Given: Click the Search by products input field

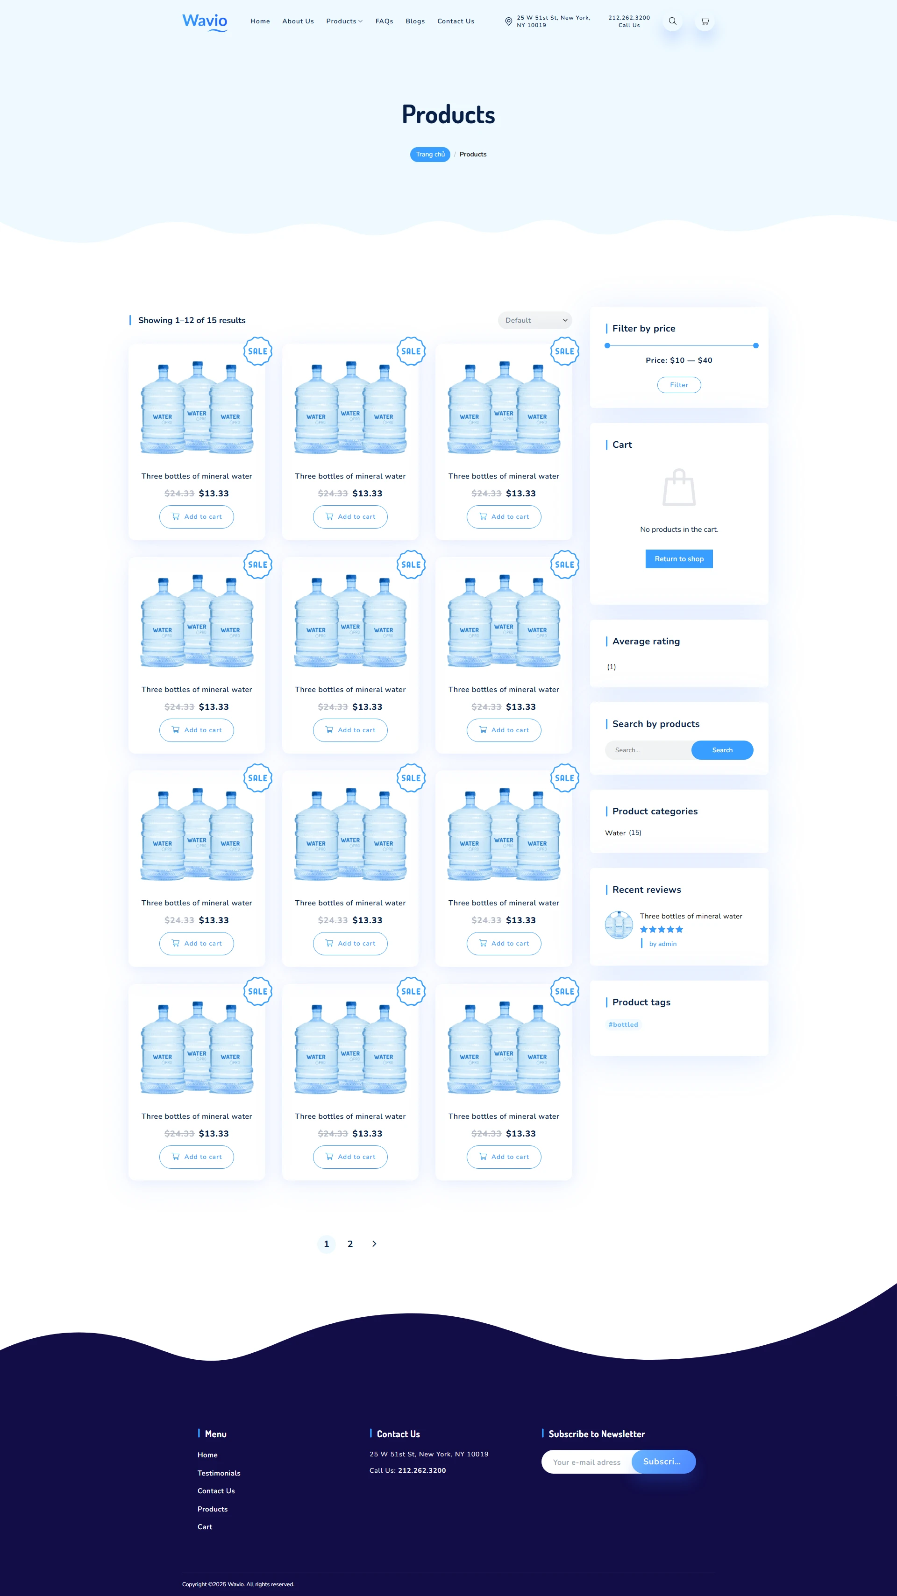Looking at the screenshot, I should click(x=649, y=750).
